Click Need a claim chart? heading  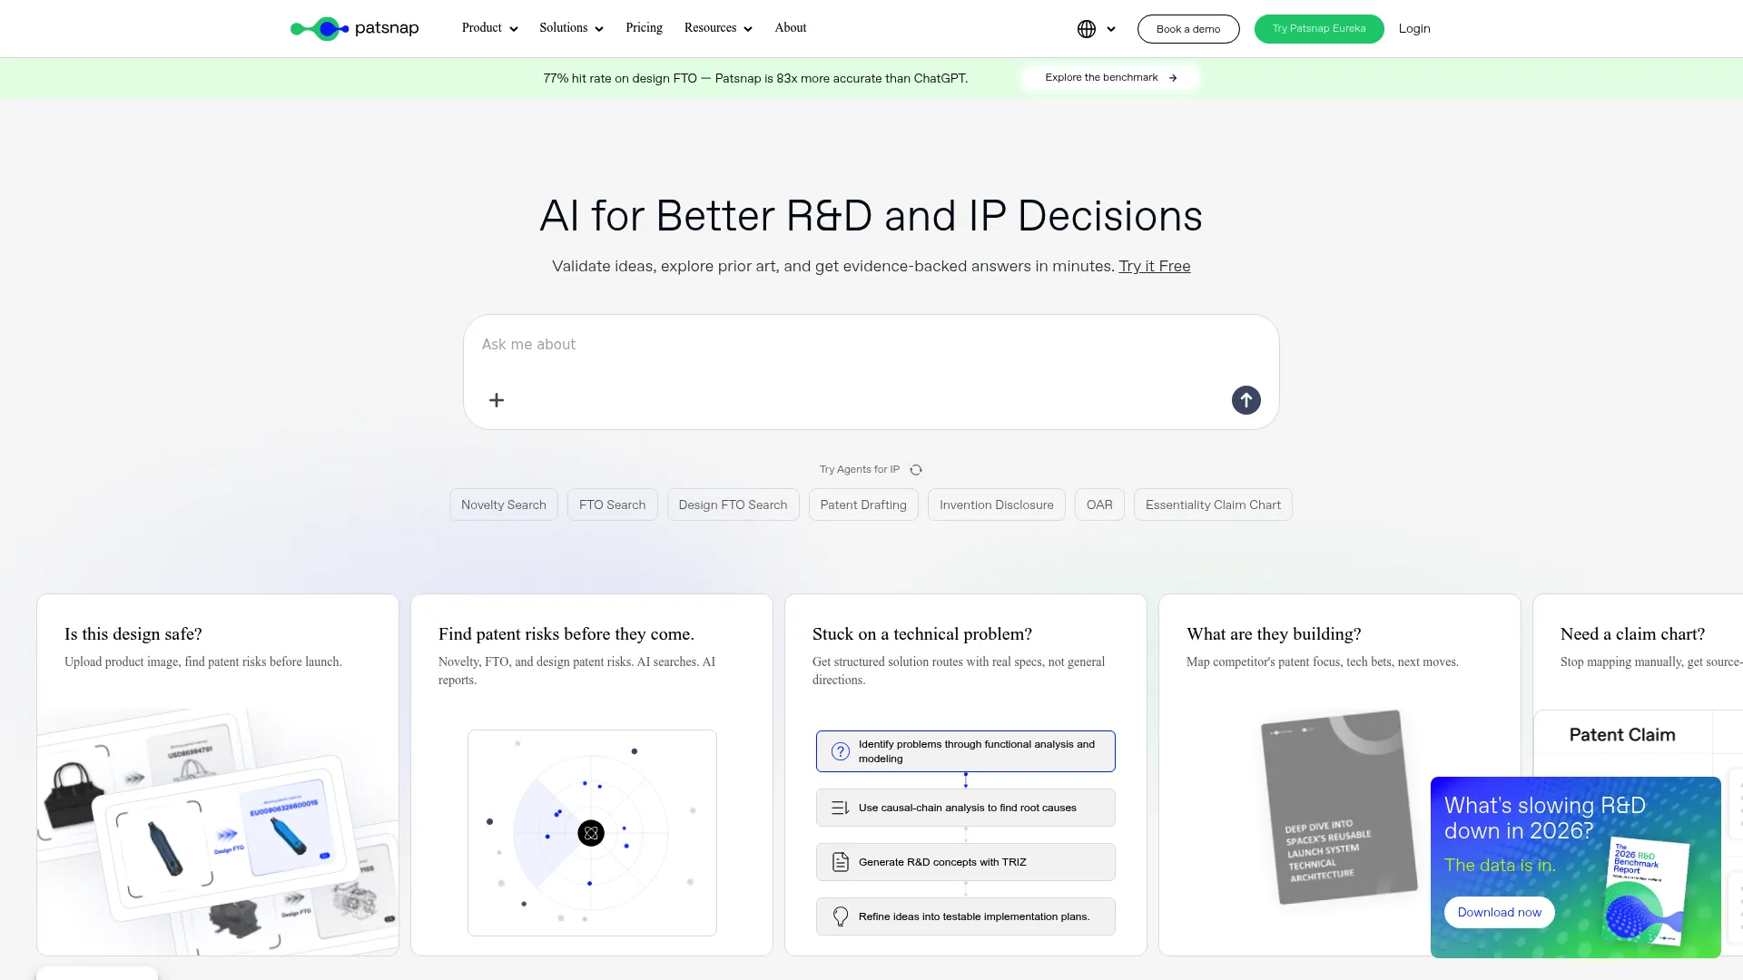[1632, 634]
